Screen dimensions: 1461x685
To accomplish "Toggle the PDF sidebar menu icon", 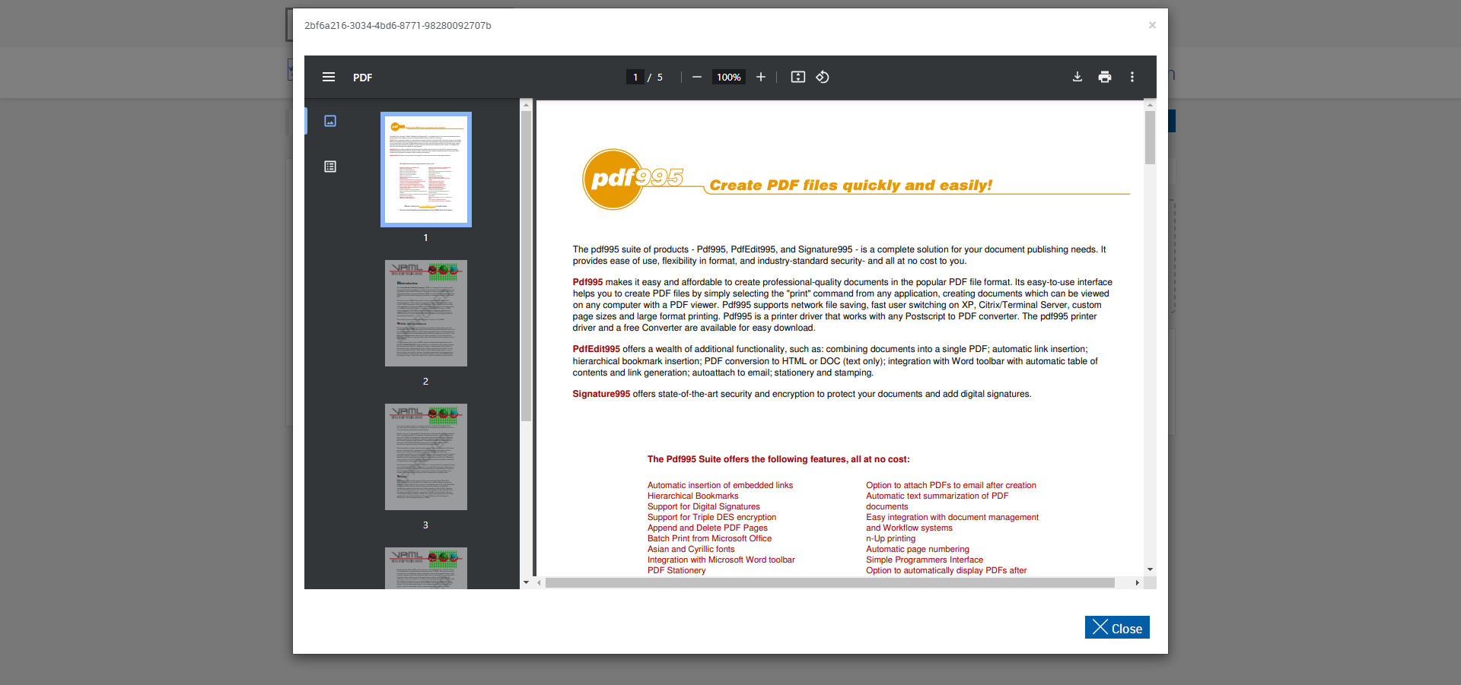I will 329,77.
